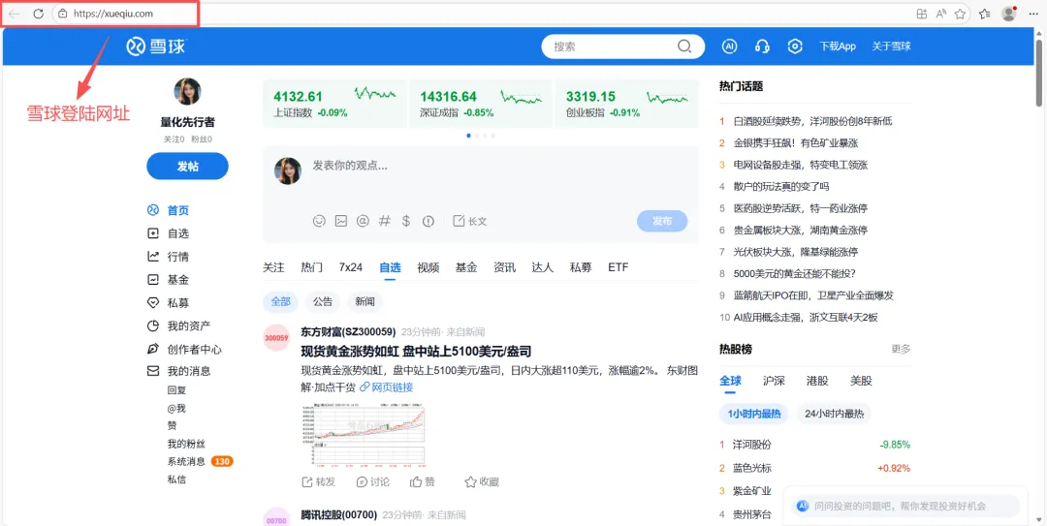This screenshot has height=526, width=1047.
Task: Click the browser back arrow
Action: pos(15,14)
